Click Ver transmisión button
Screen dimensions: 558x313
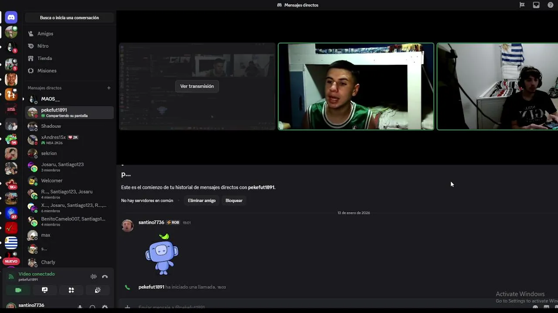[197, 86]
